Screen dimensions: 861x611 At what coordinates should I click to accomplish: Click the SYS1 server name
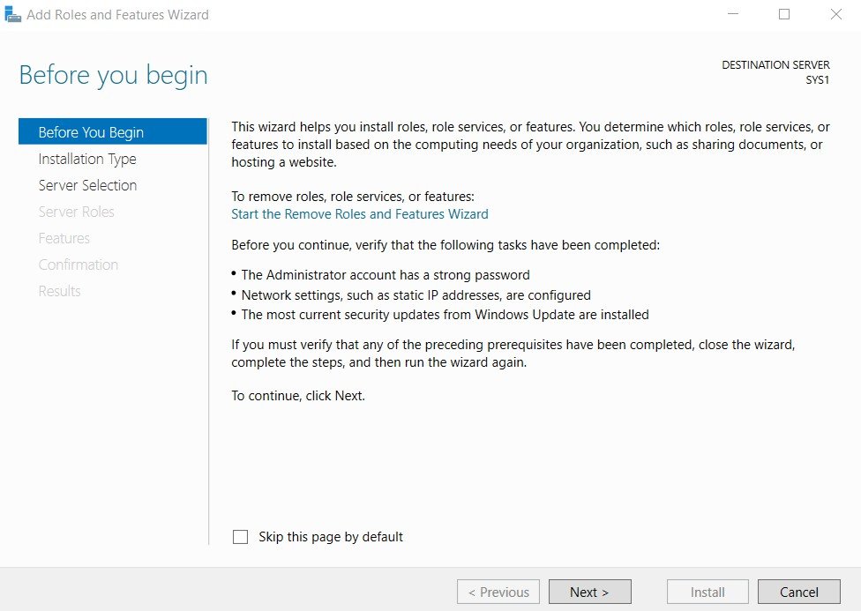(x=818, y=79)
